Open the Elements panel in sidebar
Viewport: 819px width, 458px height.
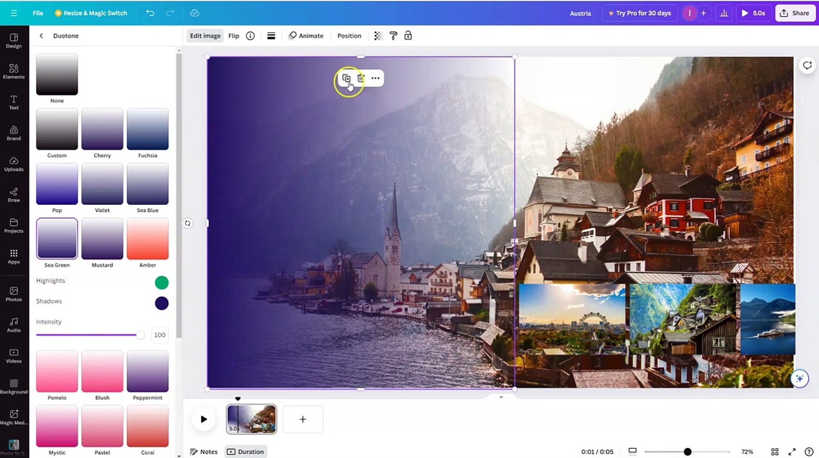pos(14,71)
